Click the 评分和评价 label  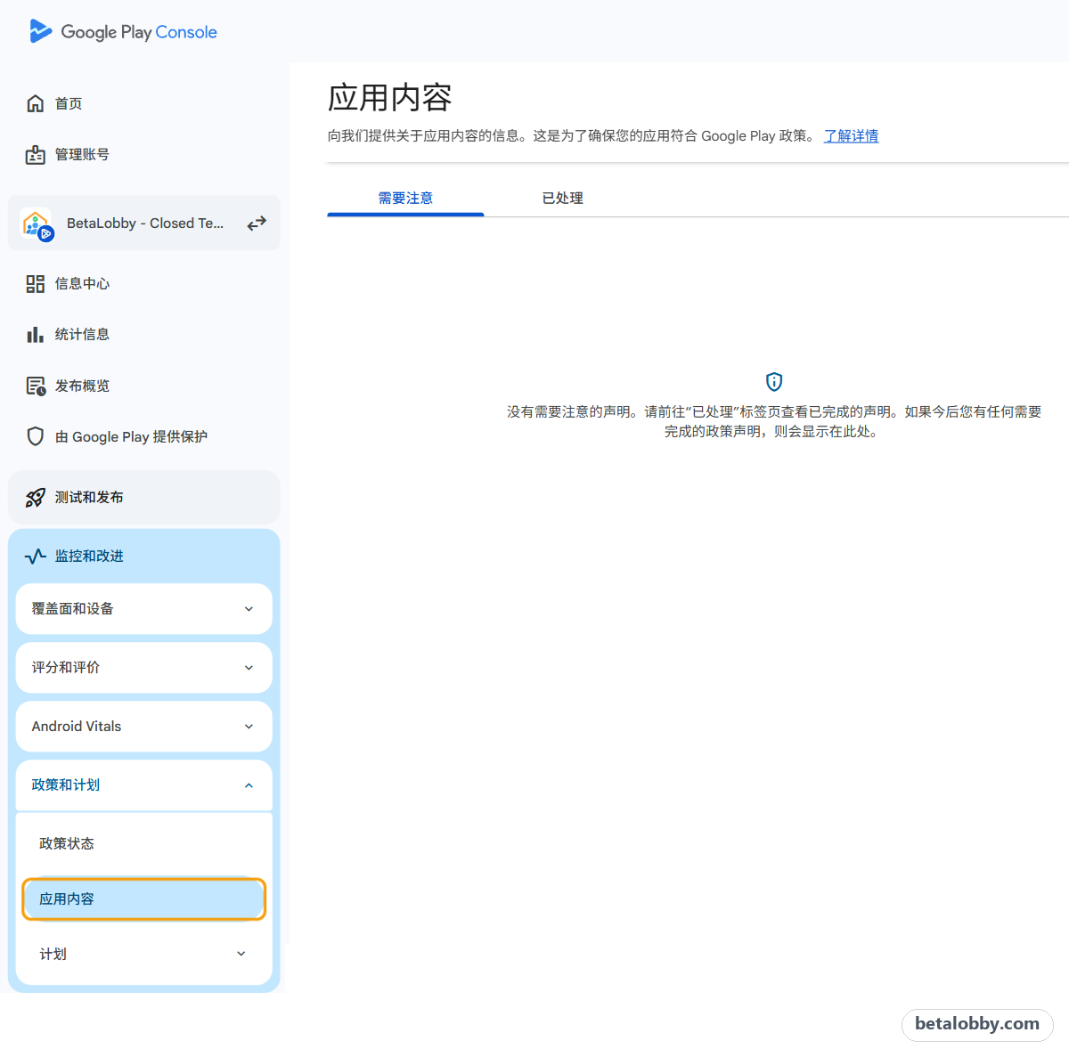[66, 668]
